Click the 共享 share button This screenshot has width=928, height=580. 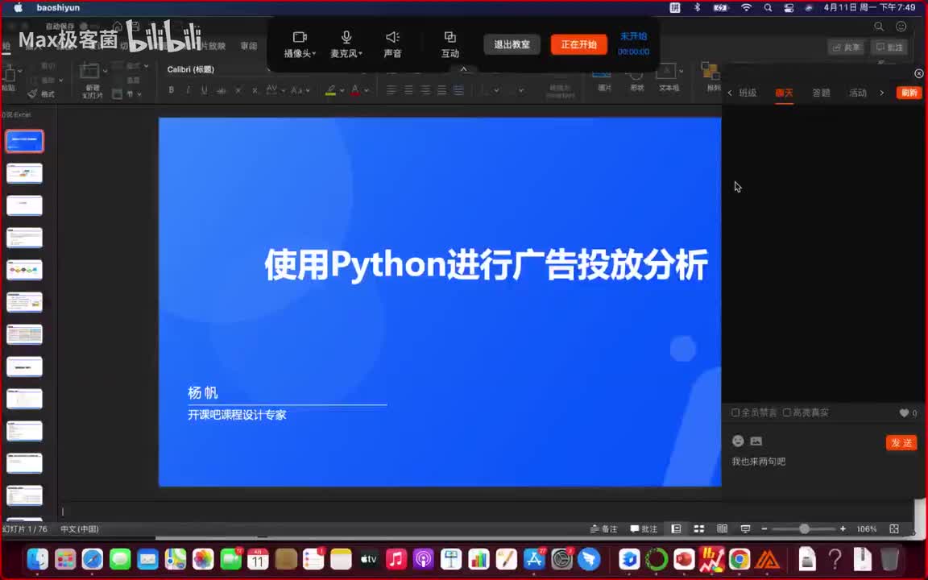click(x=847, y=48)
